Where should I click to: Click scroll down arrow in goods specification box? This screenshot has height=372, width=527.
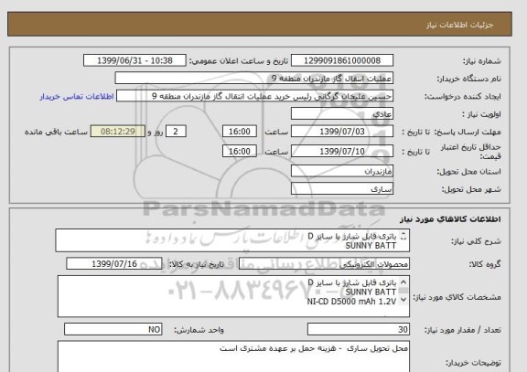pyautogui.click(x=403, y=300)
